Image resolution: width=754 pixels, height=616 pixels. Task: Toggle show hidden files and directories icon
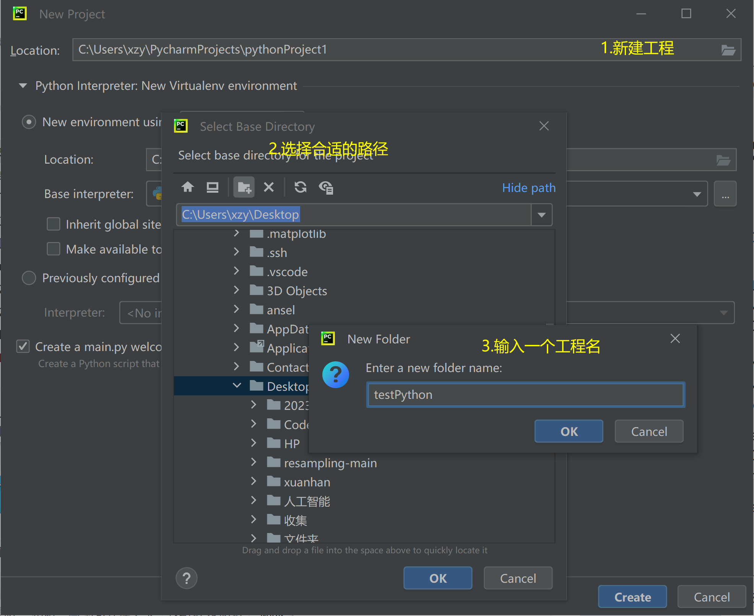(326, 187)
